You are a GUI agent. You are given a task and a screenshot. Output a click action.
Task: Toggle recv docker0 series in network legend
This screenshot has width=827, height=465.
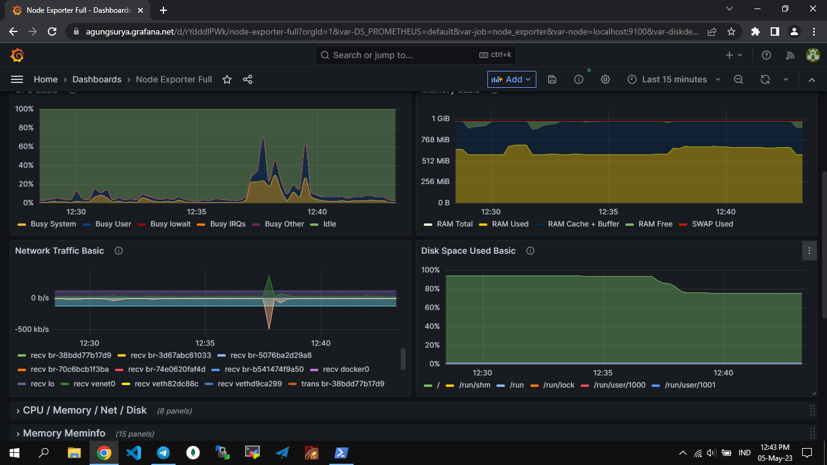[x=346, y=369]
